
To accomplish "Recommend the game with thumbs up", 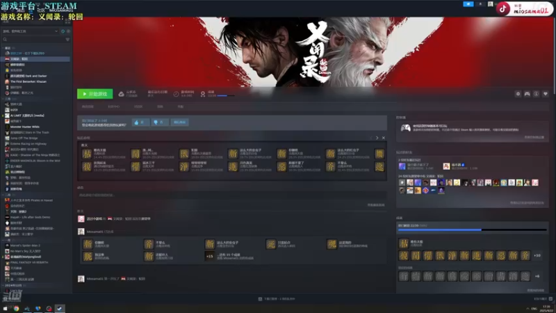I will tap(140, 122).
